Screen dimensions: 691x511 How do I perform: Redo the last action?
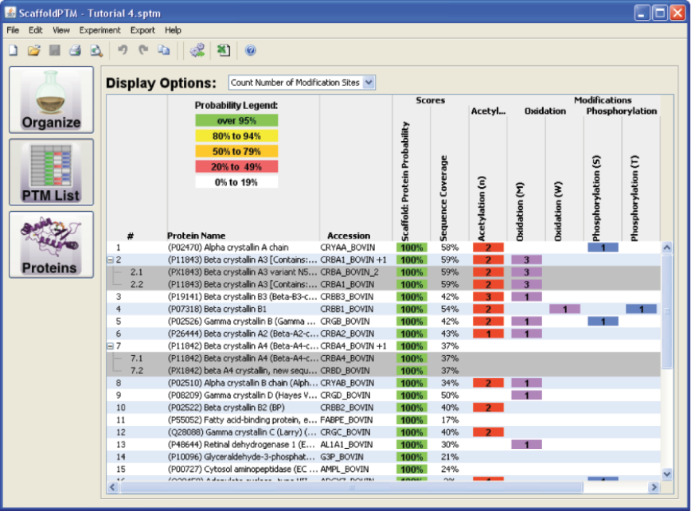point(143,50)
